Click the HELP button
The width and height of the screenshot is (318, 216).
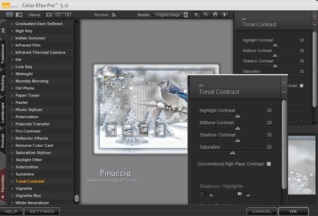click(x=11, y=211)
